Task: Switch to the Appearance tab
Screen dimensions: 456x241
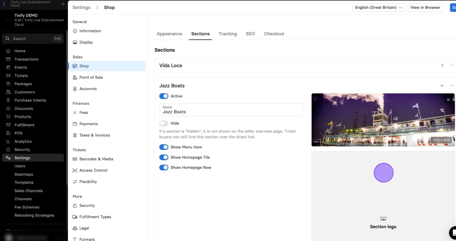Action: point(169,34)
